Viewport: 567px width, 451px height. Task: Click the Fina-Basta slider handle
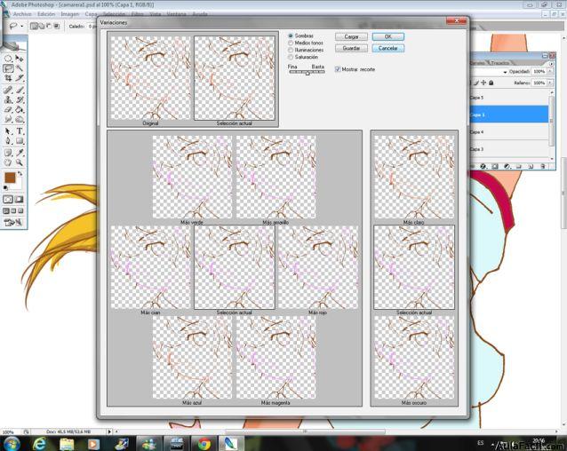click(x=307, y=73)
